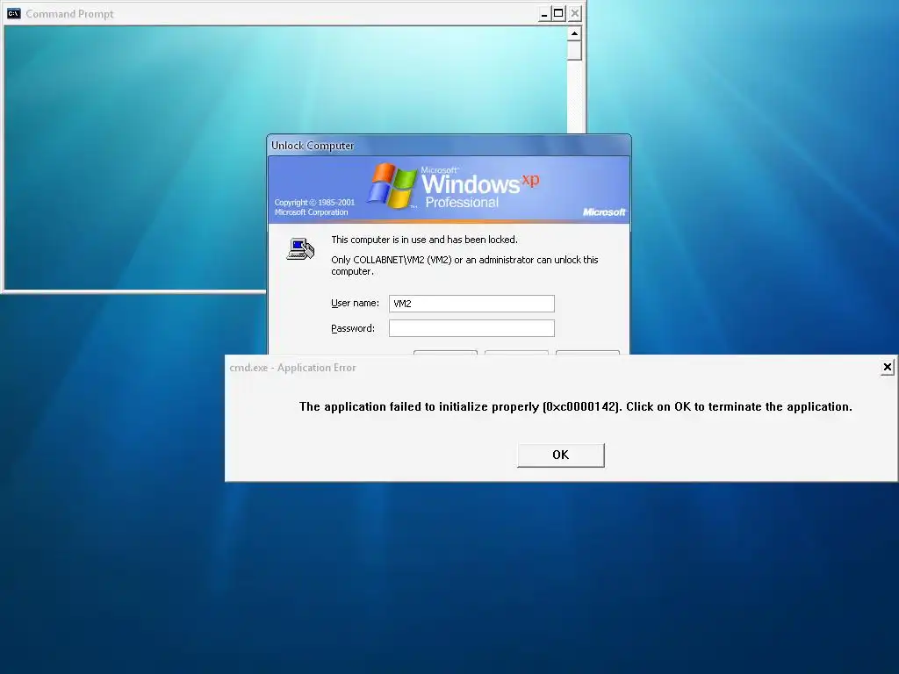Image resolution: width=899 pixels, height=674 pixels.
Task: Minimize the Command Prompt window
Action: tap(544, 14)
